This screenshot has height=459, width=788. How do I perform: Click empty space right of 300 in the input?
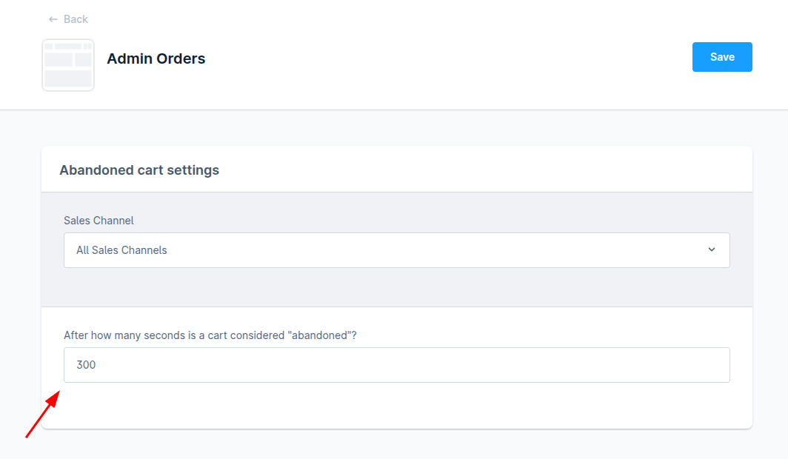(x=444, y=365)
